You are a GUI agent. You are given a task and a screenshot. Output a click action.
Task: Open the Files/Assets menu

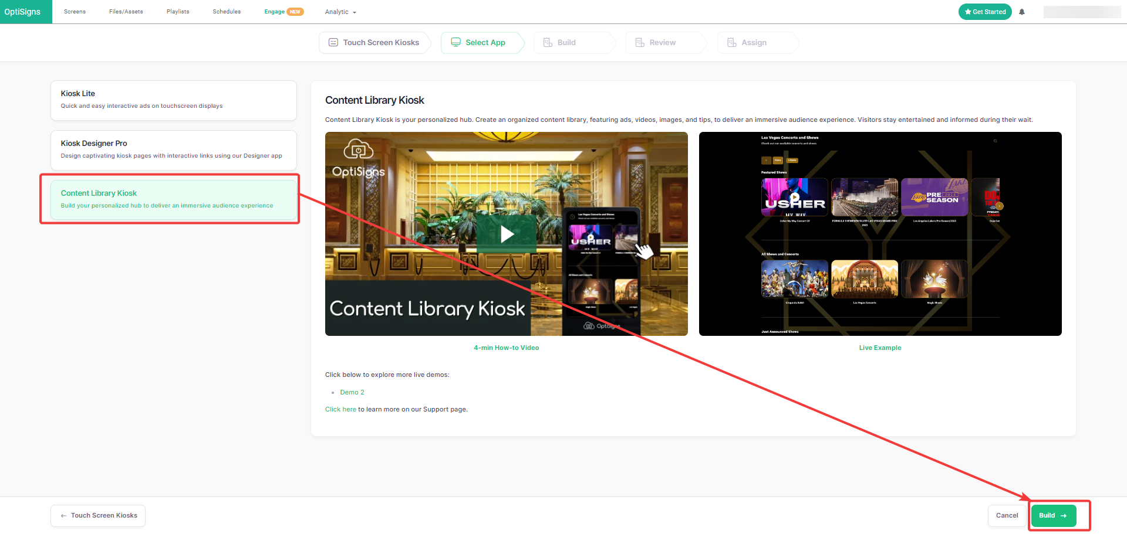(x=126, y=12)
